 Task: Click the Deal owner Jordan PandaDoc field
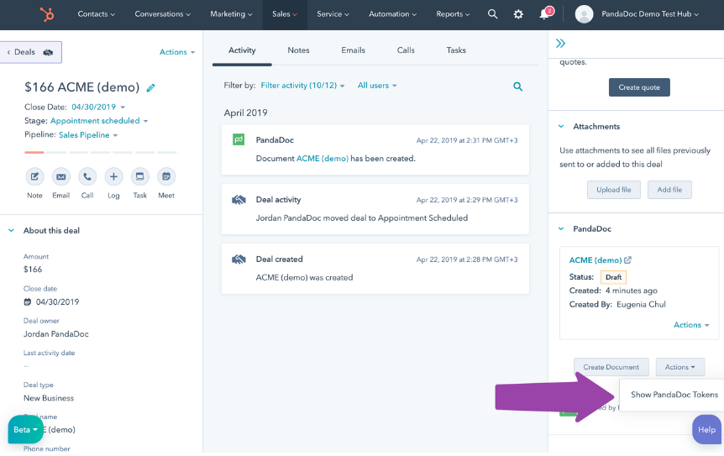[x=56, y=334]
